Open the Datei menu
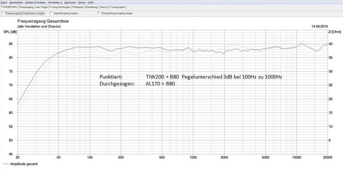The height and width of the screenshot is (173, 343). point(4,3)
